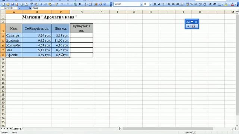Insert a hyperlink via the globe icon
Image resolution: width=239 pixels, height=134 pixels.
point(75,4)
